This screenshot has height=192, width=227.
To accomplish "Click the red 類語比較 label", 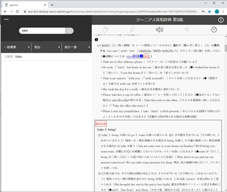I will click(101, 124).
